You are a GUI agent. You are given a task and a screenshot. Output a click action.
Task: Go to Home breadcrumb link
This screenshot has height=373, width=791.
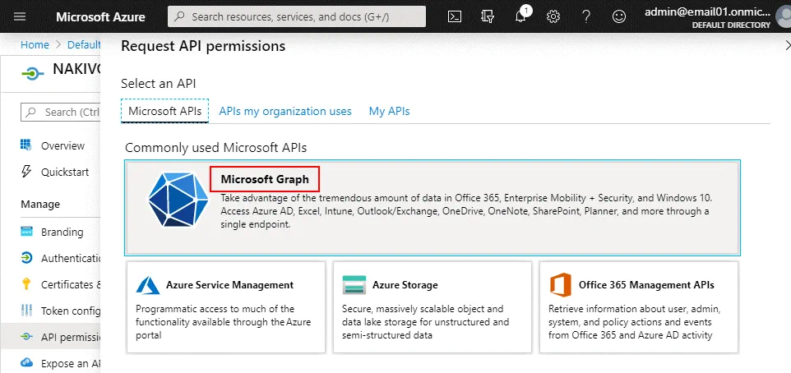(x=35, y=45)
